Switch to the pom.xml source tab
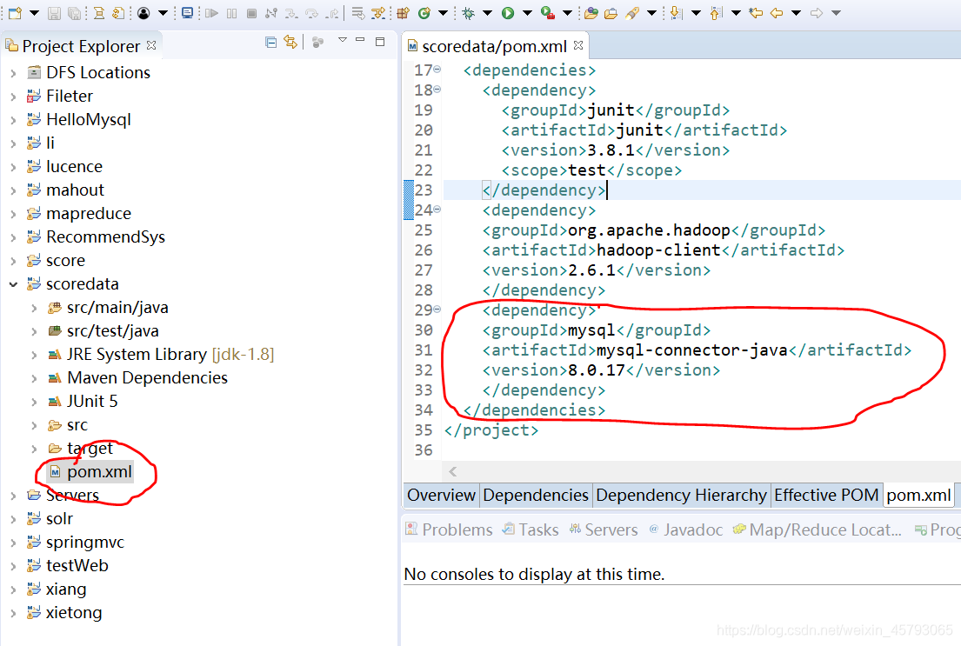Screen dimensions: 961x646 click(918, 496)
